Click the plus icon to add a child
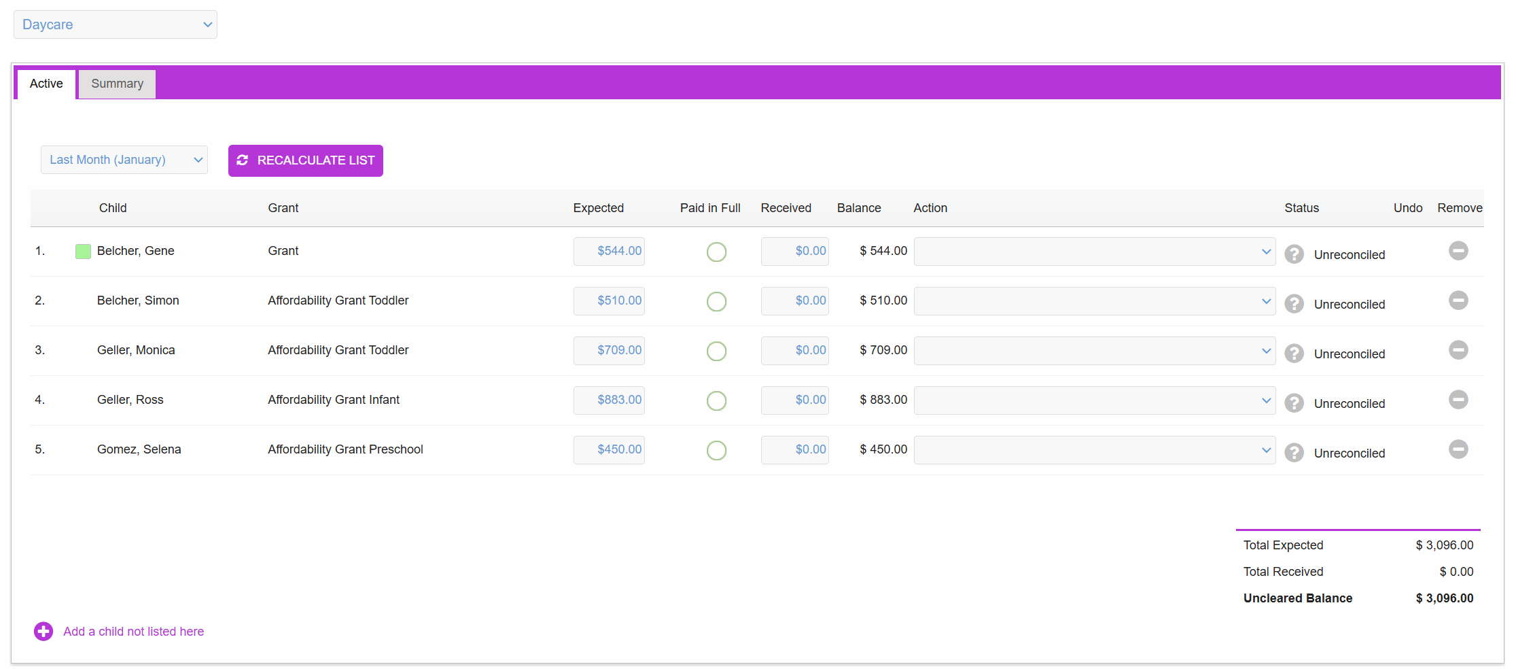Screen dimensions: 1516x669 coord(43,632)
